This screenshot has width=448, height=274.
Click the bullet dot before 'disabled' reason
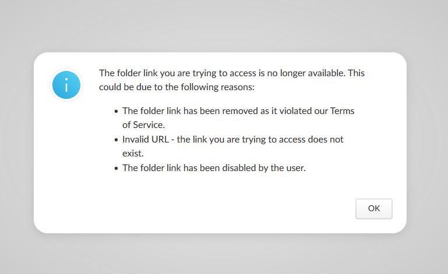pos(116,168)
